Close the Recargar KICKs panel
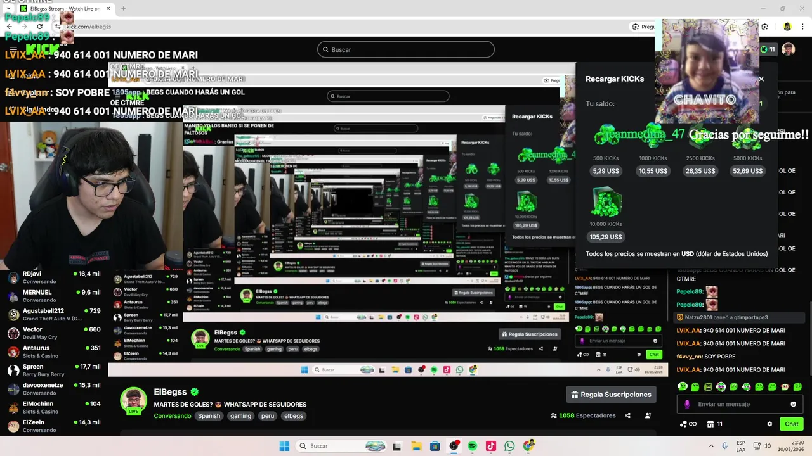The width and height of the screenshot is (812, 456). 761,79
